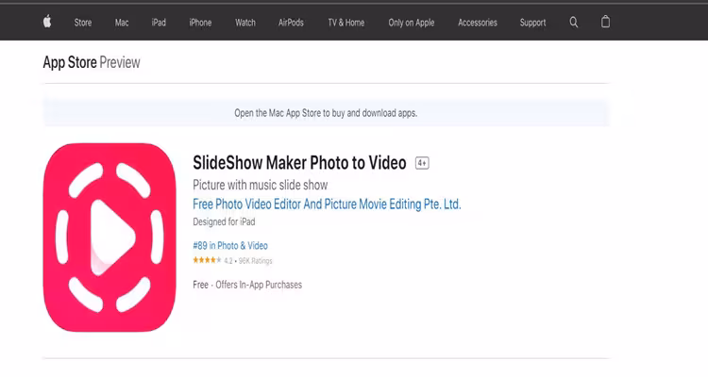
Task: Go to the iPad menu
Action: (x=159, y=22)
